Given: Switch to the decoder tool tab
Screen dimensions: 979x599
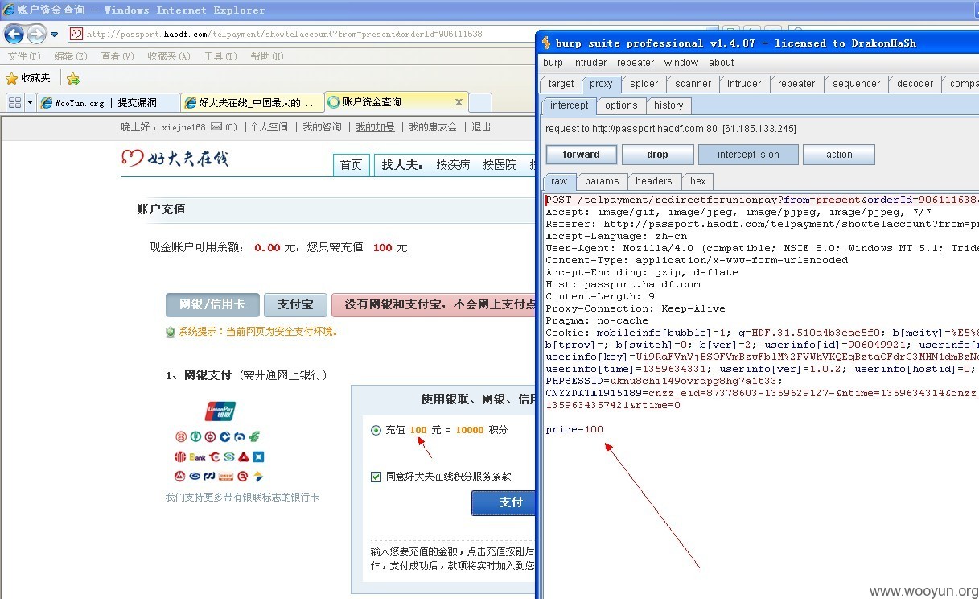Looking at the screenshot, I should [915, 84].
